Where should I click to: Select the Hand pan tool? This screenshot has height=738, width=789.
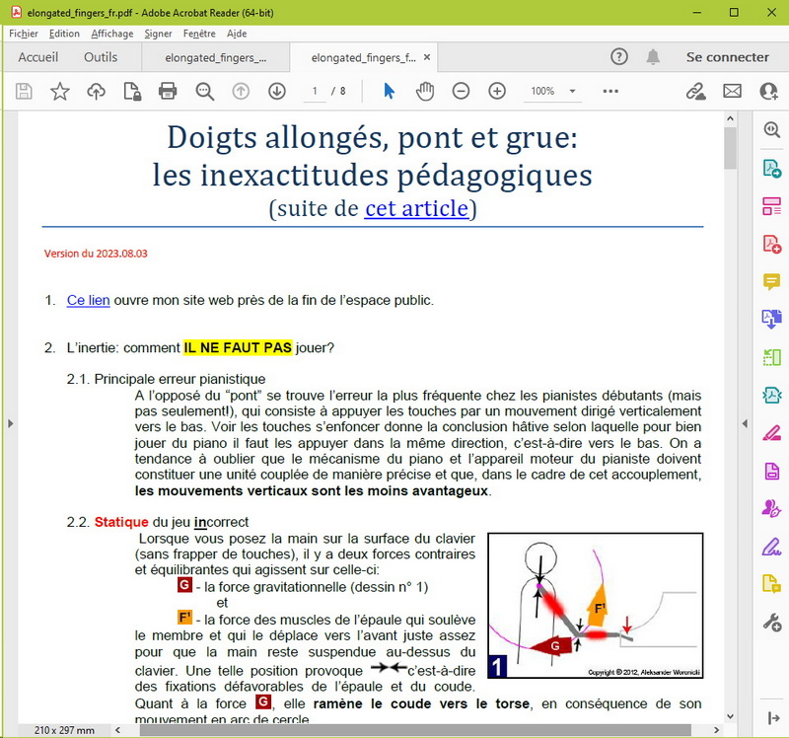click(x=424, y=91)
